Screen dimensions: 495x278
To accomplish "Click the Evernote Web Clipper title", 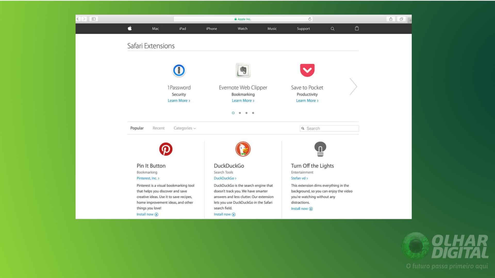I will 243,88.
